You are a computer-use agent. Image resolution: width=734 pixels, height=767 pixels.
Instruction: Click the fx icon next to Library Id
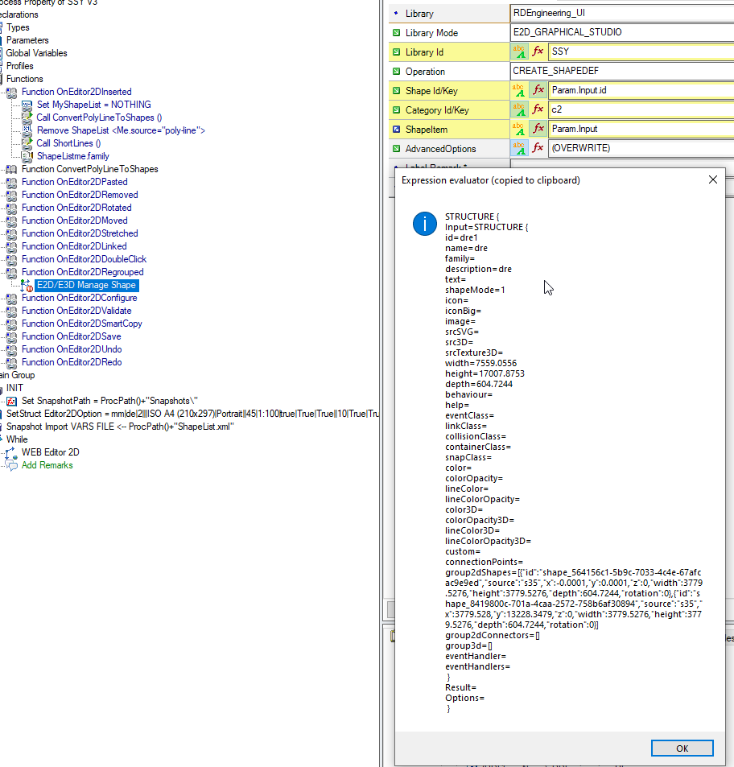click(x=538, y=52)
